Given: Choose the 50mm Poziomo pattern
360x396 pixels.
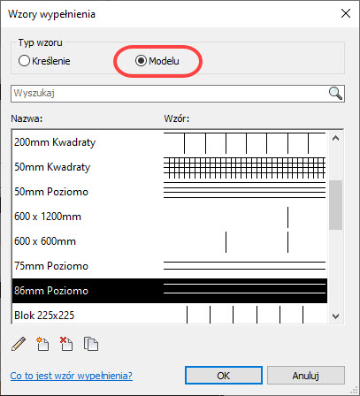Looking at the screenshot, I should (x=170, y=192).
